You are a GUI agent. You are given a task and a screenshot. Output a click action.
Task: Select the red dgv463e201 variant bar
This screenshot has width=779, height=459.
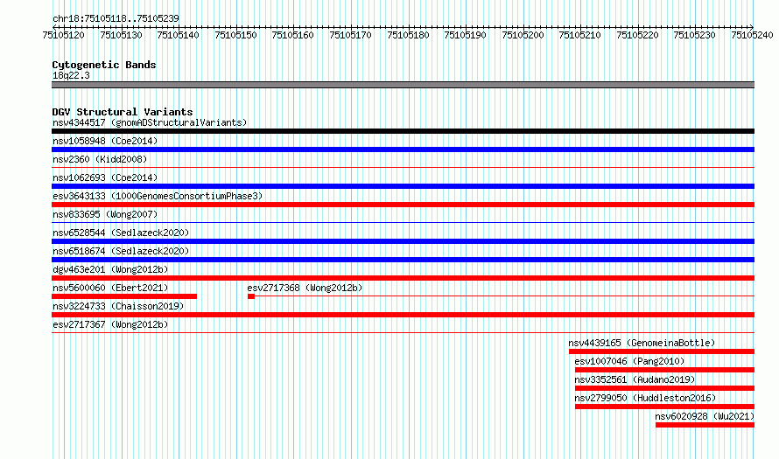tap(403, 278)
